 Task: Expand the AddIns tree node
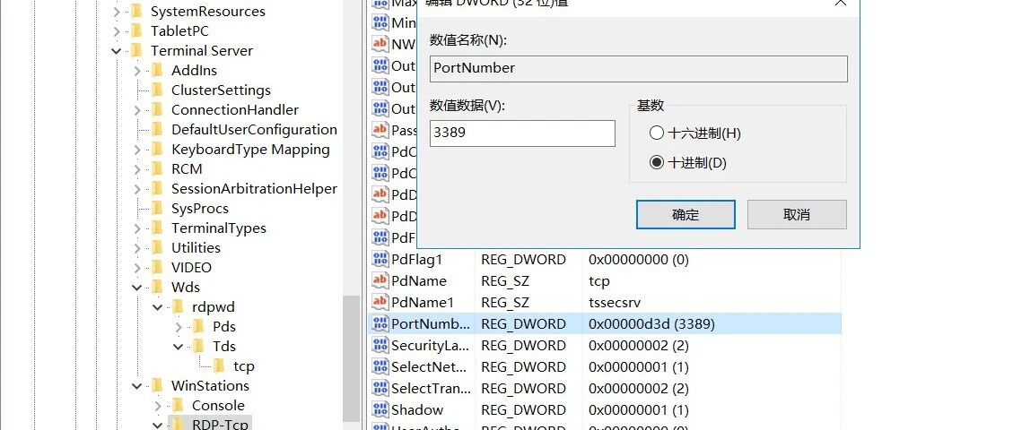pos(137,71)
